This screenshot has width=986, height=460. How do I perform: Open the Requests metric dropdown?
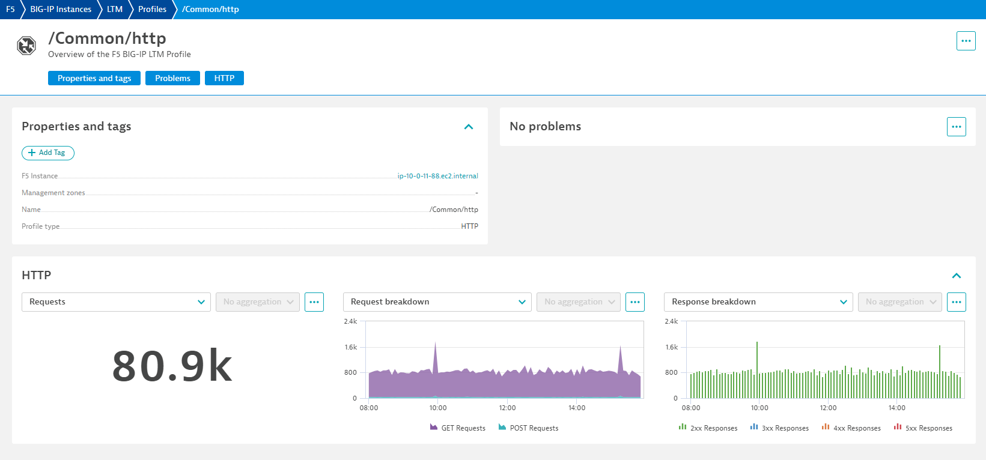[116, 302]
